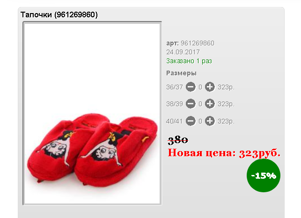Decrease quantity for size 40/41
The width and height of the screenshot is (301, 218).
click(191, 121)
